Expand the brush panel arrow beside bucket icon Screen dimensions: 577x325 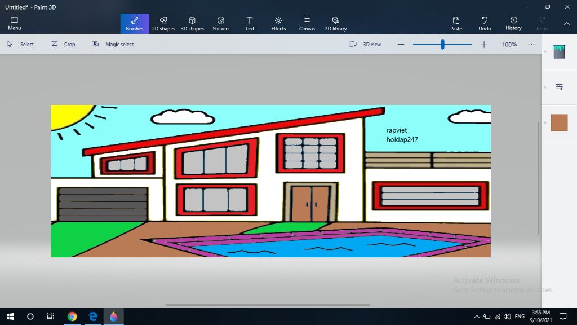coord(545,51)
